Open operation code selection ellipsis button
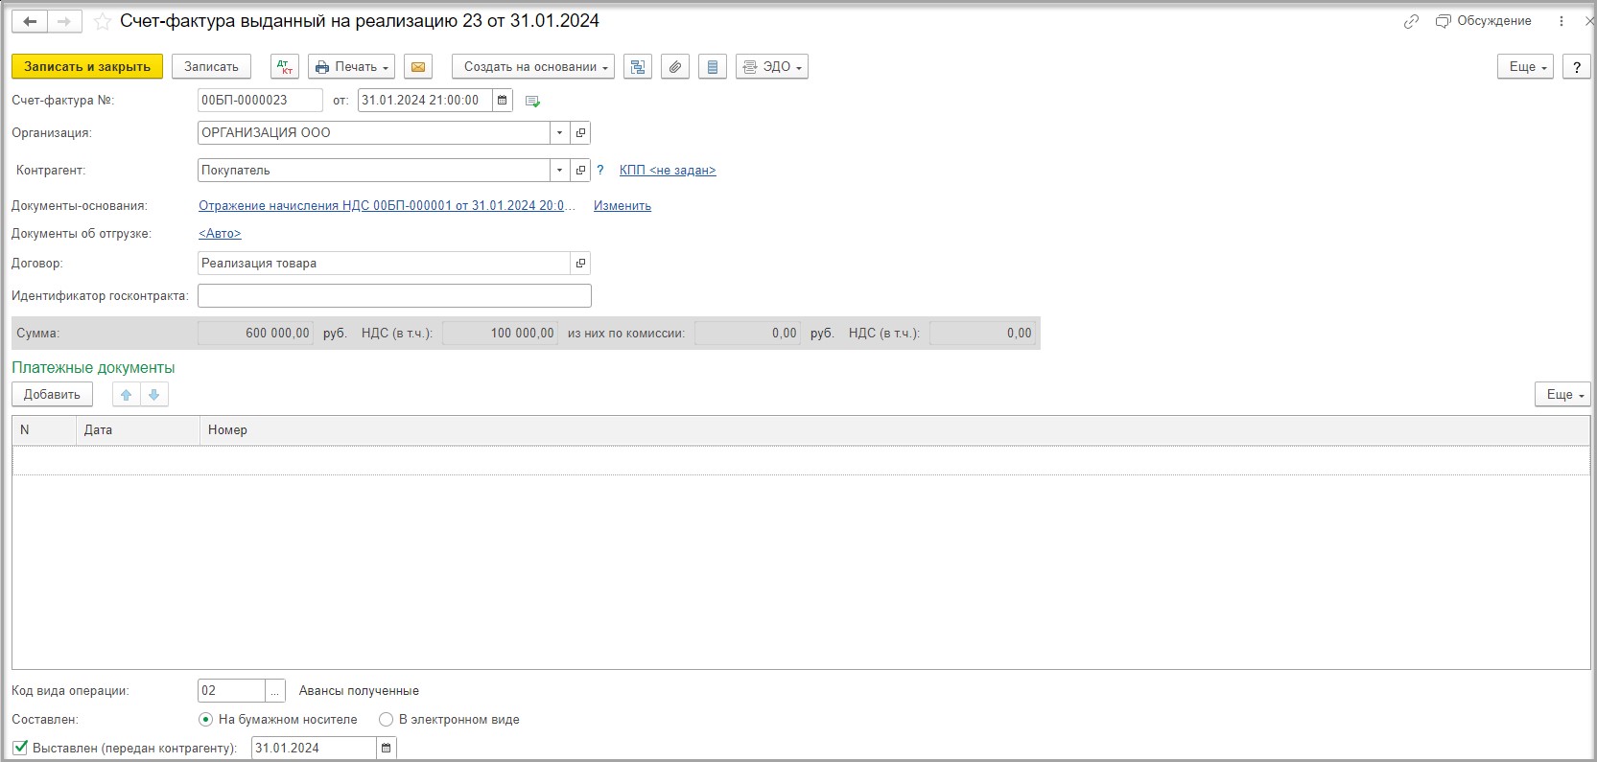 pos(275,690)
